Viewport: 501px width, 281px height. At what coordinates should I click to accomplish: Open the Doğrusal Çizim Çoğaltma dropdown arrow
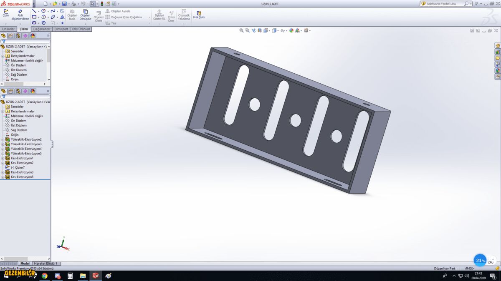[149, 17]
